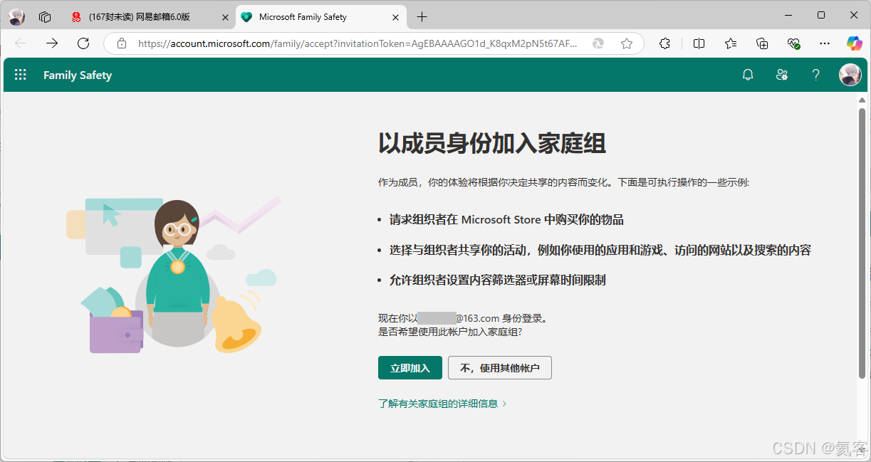Close the 网易邮箱6.0版 tab

(225, 17)
